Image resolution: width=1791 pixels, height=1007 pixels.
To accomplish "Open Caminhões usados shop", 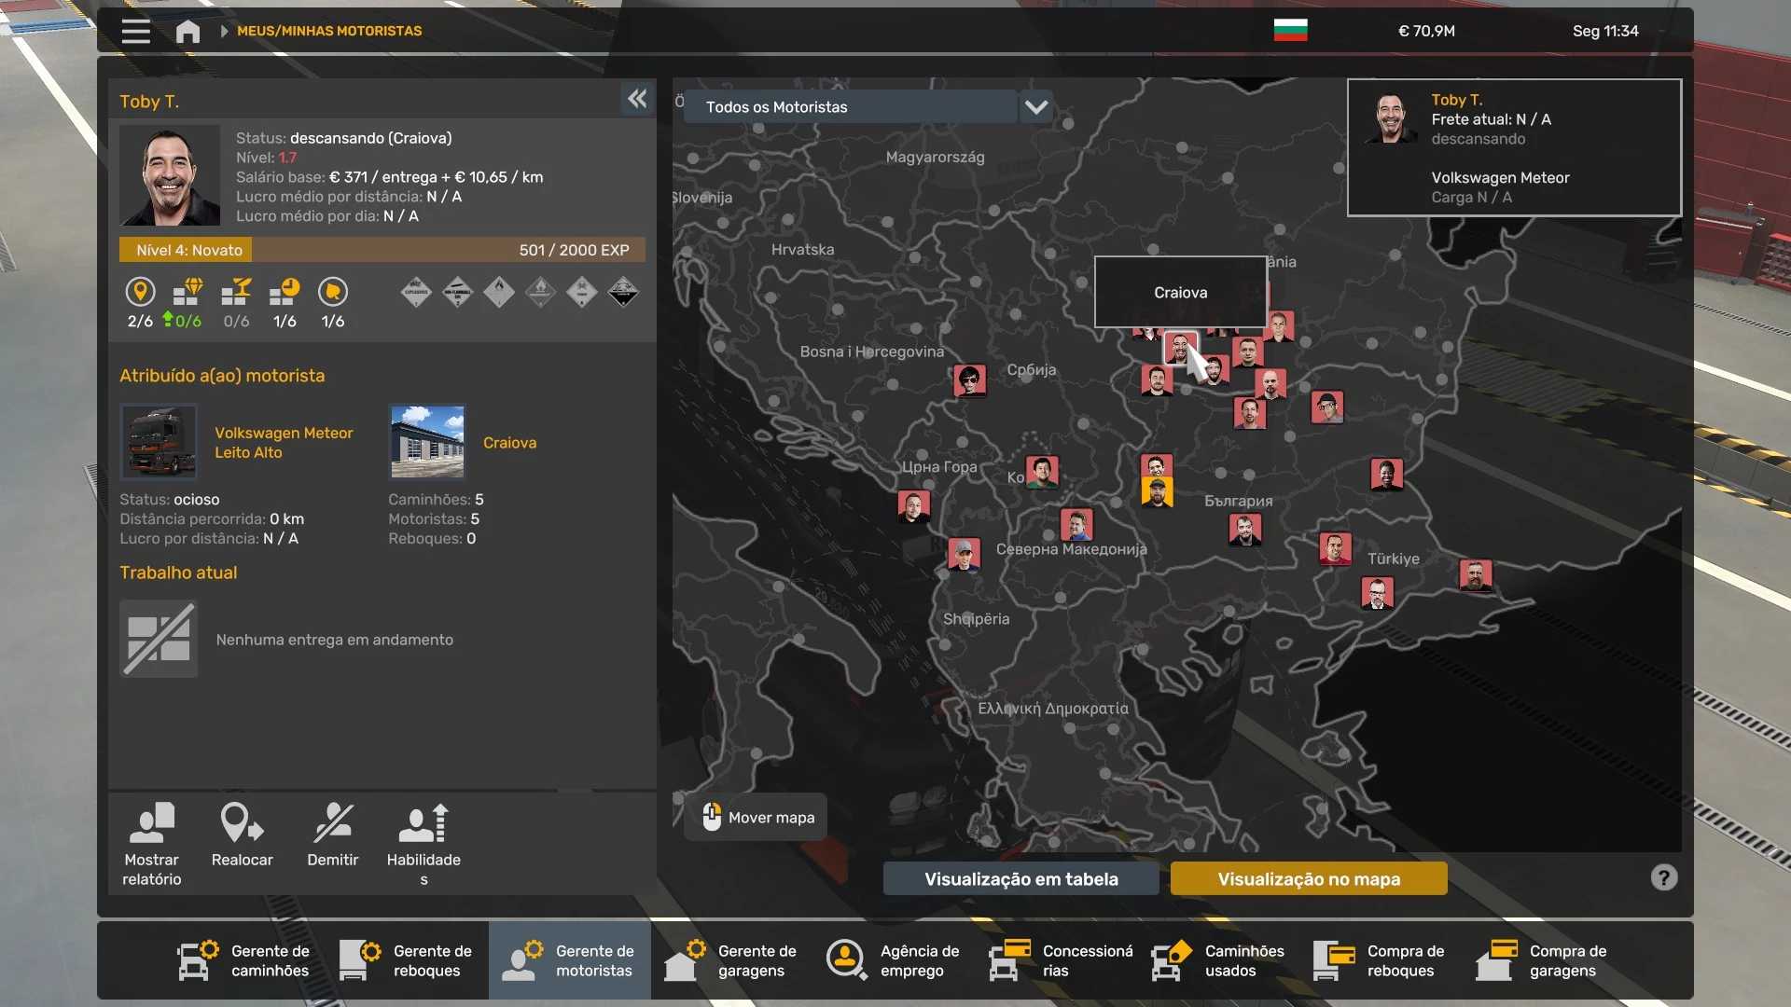I will click(1218, 960).
